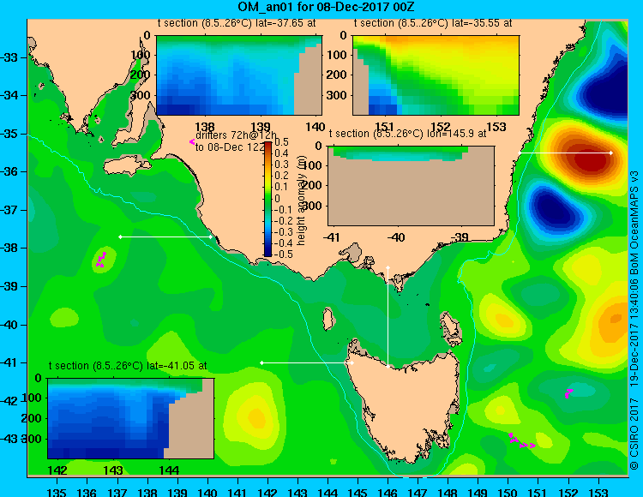Click the white section line through the red eddy
The width and height of the screenshot is (643, 497).
(565, 153)
